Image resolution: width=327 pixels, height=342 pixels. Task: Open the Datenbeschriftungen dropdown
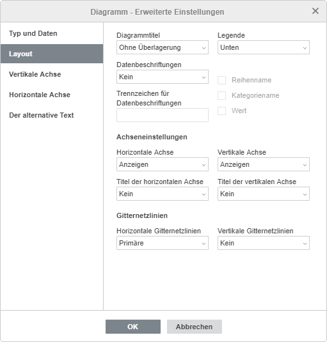(163, 77)
